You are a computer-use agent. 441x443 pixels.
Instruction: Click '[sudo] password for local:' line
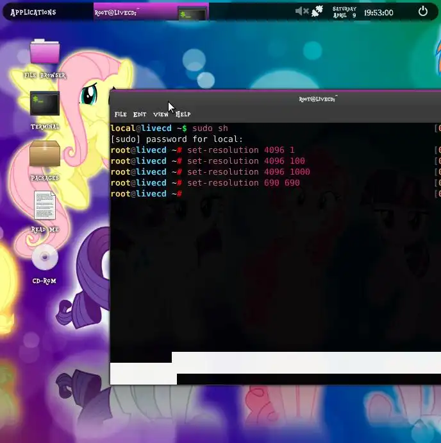coord(177,139)
